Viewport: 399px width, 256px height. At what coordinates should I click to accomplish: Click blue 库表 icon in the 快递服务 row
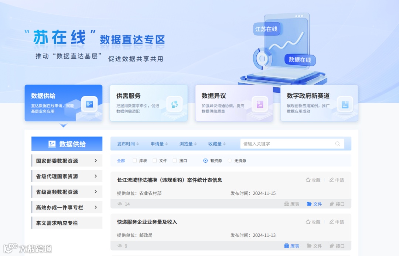point(287,246)
